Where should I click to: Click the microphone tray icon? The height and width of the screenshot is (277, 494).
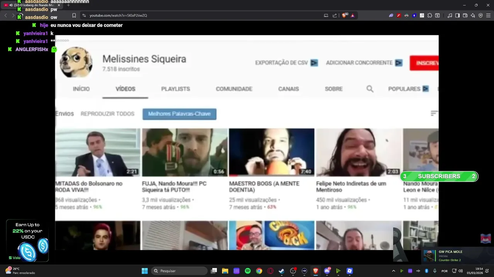[x=435, y=271]
